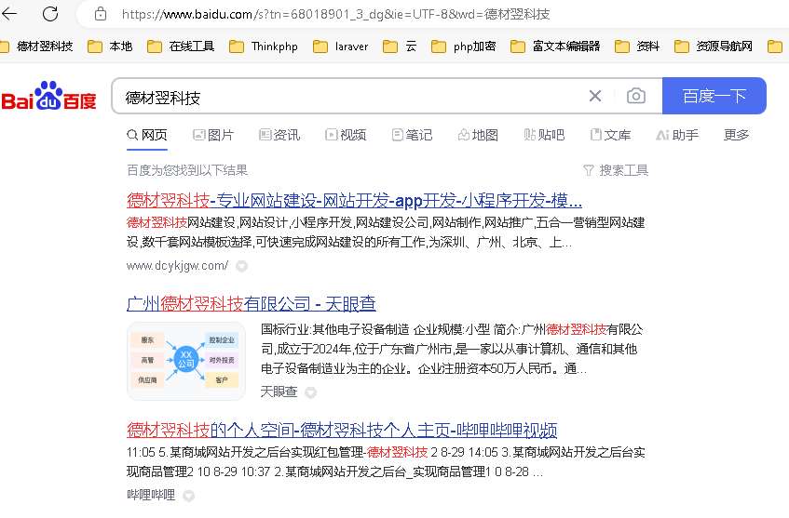Image resolution: width=789 pixels, height=518 pixels.
Task: Open the 富文本编辑器 bookmark folder
Action: (x=555, y=46)
